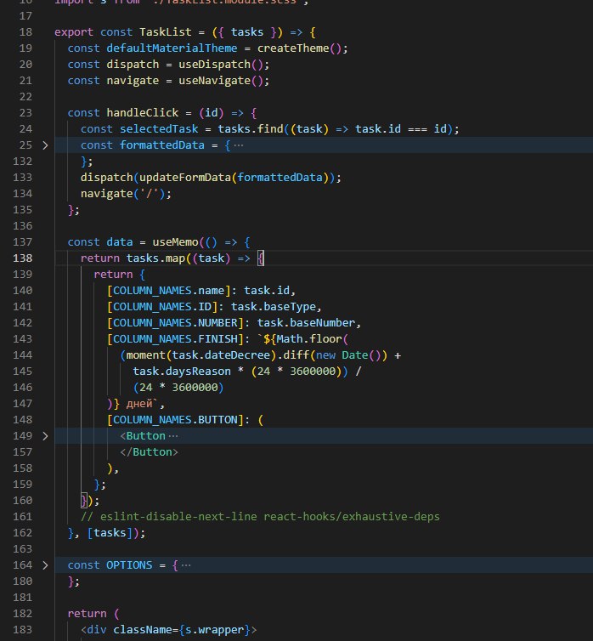Click the TaskList component name
Viewport: 593px width, 641px height.
[166, 32]
